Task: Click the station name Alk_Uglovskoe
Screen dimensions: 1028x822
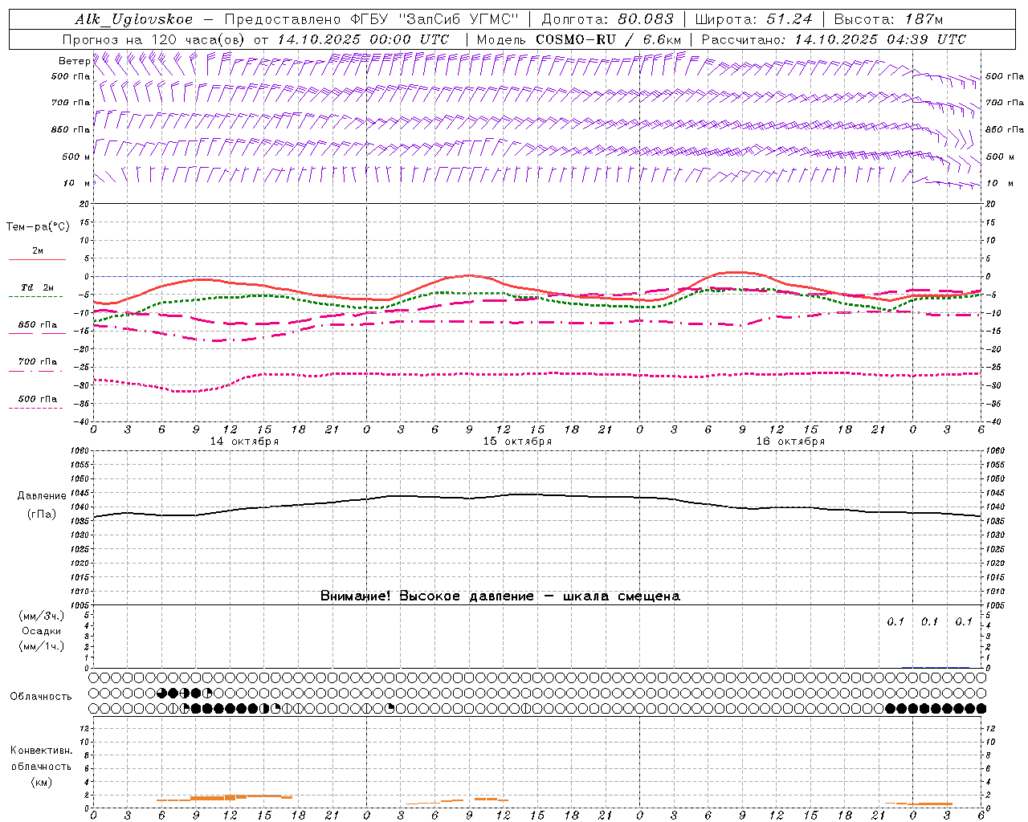Action: click(x=134, y=19)
